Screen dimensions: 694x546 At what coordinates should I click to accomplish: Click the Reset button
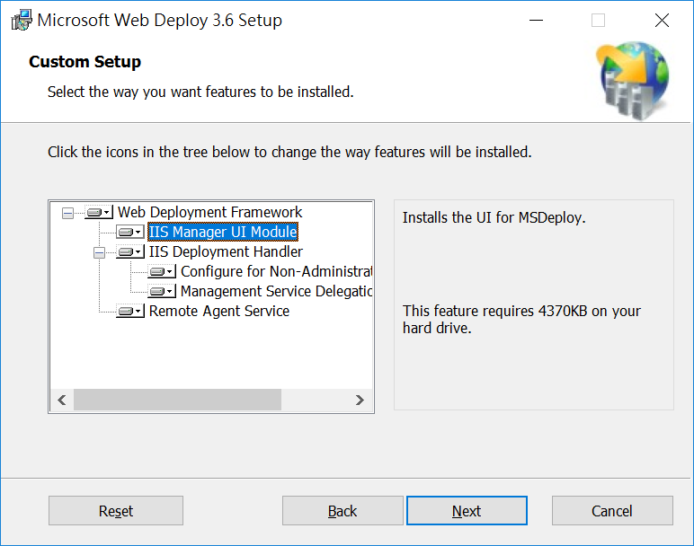pos(116,511)
